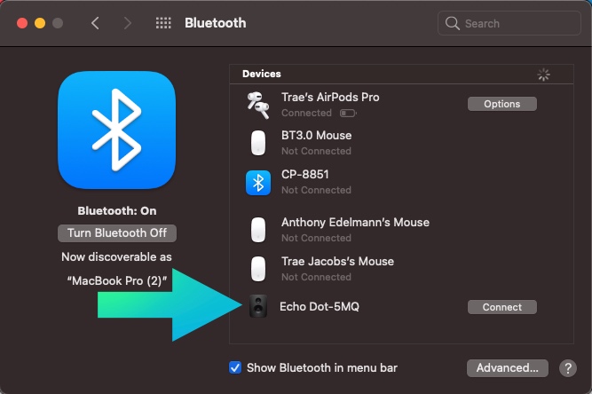Open the help question mark button

568,368
